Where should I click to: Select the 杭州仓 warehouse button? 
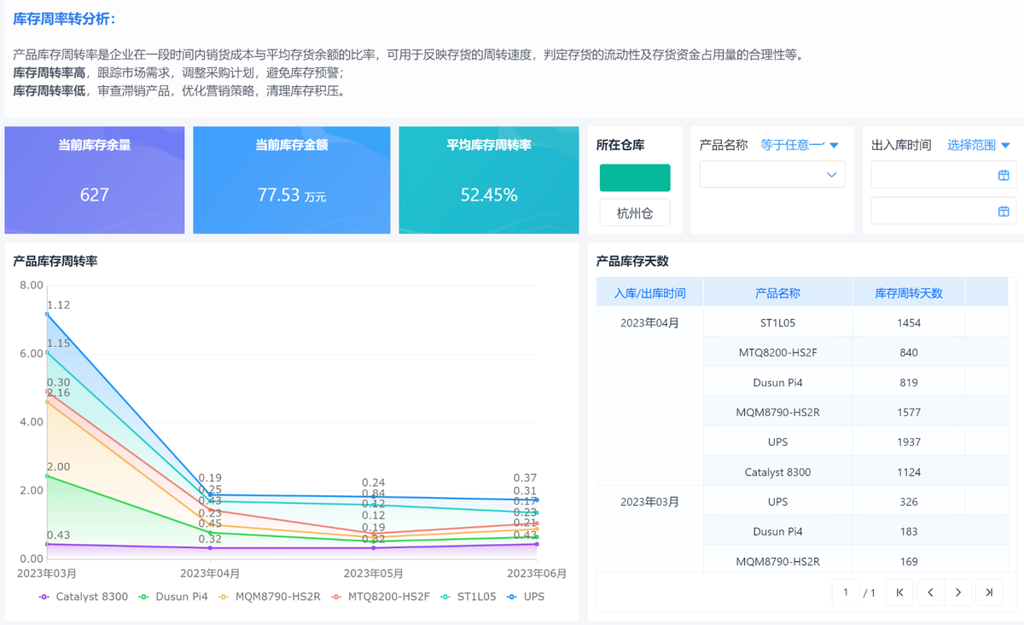pos(635,213)
